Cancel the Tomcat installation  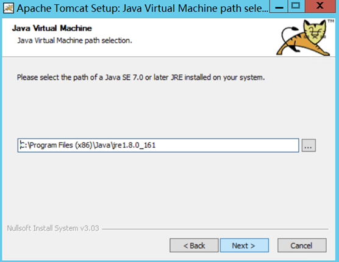pos(302,246)
